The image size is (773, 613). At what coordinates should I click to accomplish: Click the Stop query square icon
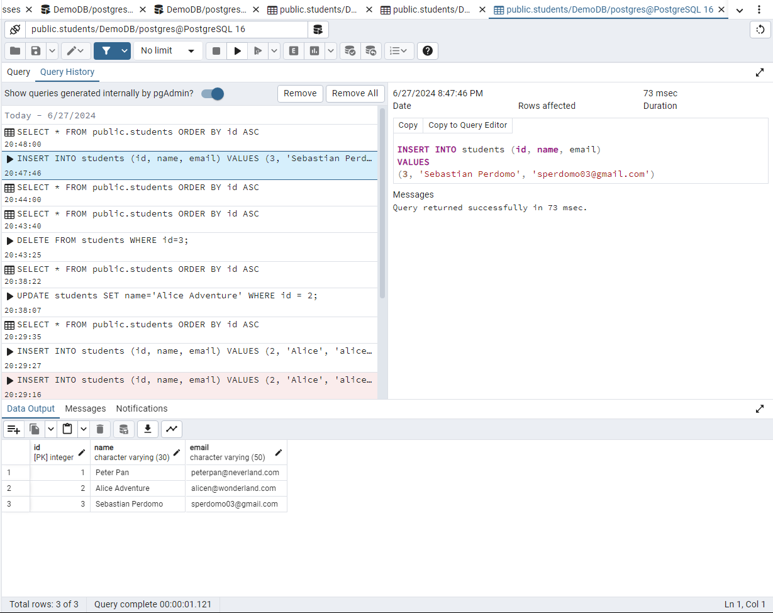[x=216, y=51]
